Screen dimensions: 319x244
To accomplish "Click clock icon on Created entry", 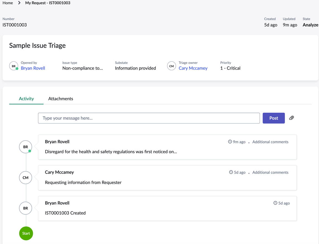I will pos(275,203).
